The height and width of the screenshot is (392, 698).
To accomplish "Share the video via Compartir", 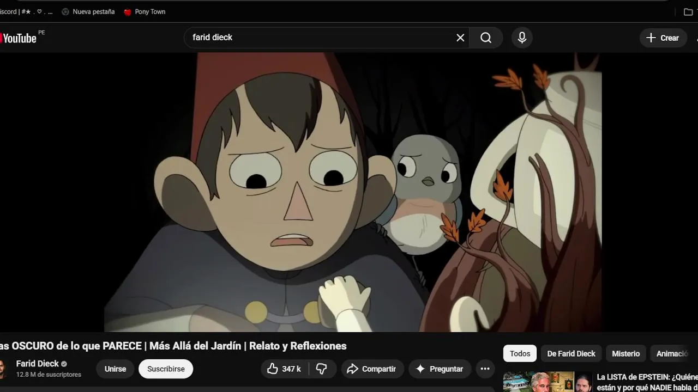I will [x=372, y=369].
